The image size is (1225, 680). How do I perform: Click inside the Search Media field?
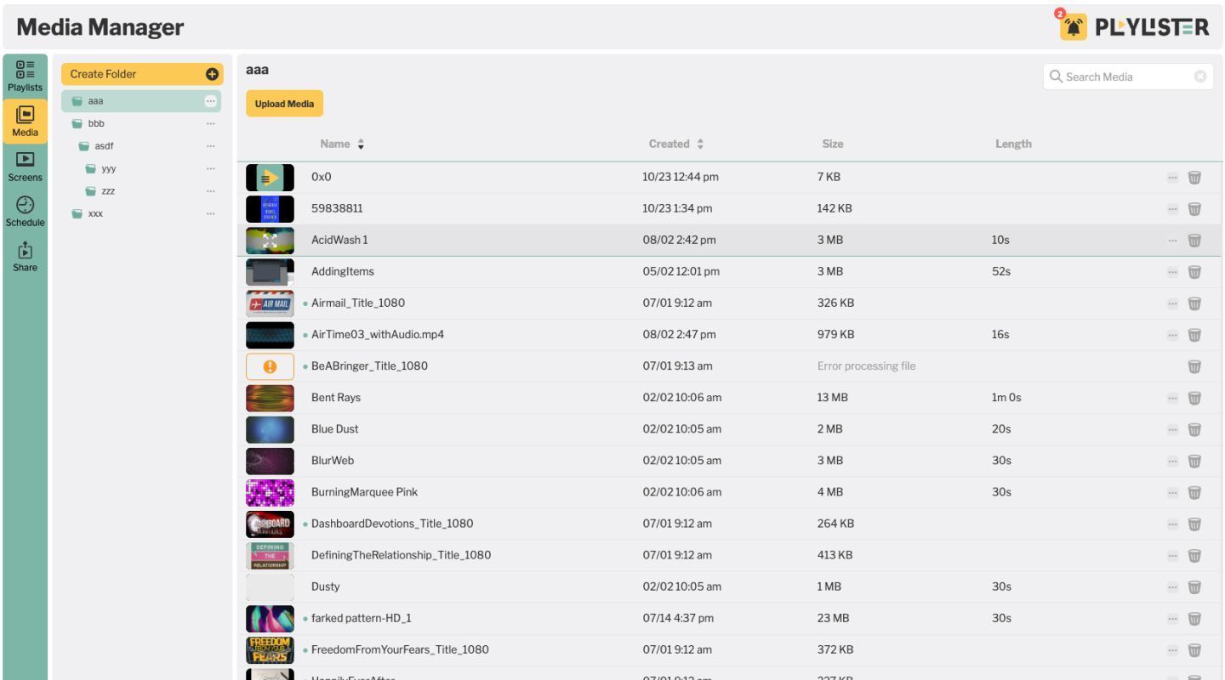coord(1123,76)
